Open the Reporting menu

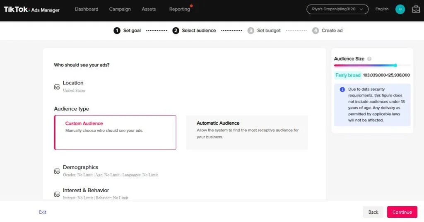pyautogui.click(x=179, y=9)
